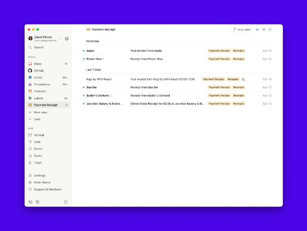Click the help question mark icon
Screen dimensions: 307x231
click(66, 202)
